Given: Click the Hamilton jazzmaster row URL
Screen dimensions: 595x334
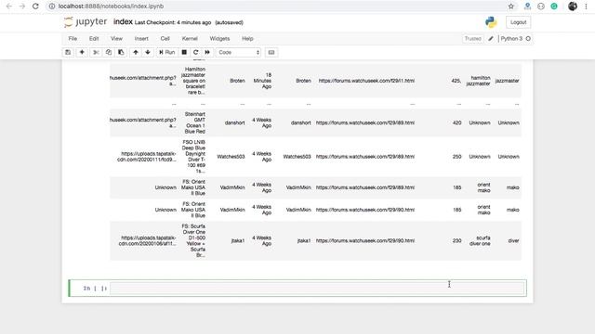Looking at the screenshot, I should point(366,81).
